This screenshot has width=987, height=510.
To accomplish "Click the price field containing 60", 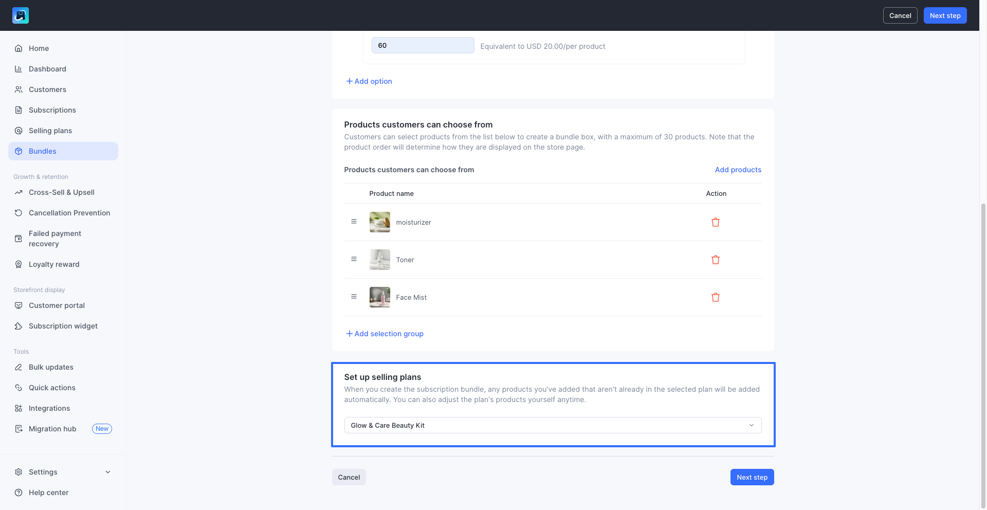I will coord(423,45).
